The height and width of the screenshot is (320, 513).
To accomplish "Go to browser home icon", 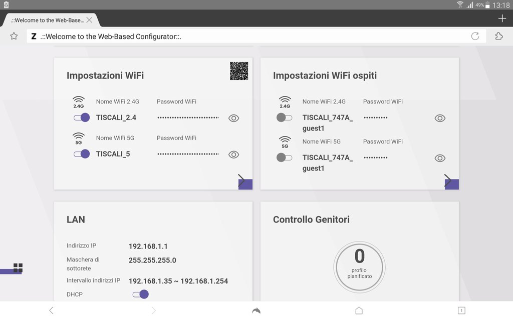I will click(x=359, y=310).
